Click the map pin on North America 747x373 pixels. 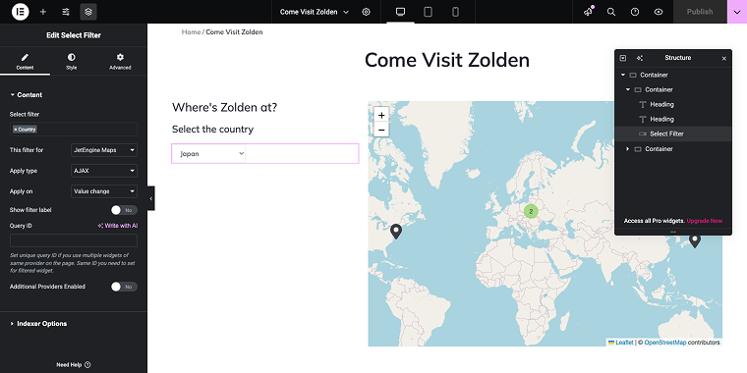pos(396,232)
